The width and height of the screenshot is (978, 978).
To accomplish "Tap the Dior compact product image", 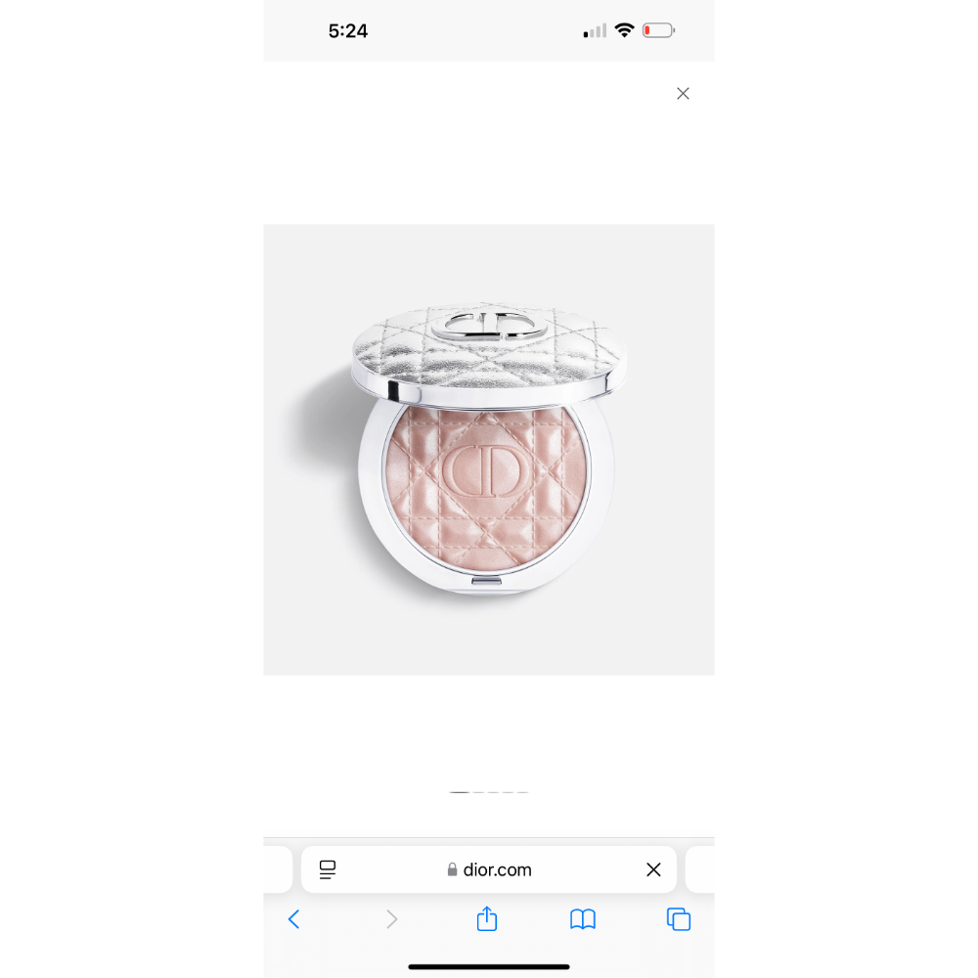I will coord(489,450).
